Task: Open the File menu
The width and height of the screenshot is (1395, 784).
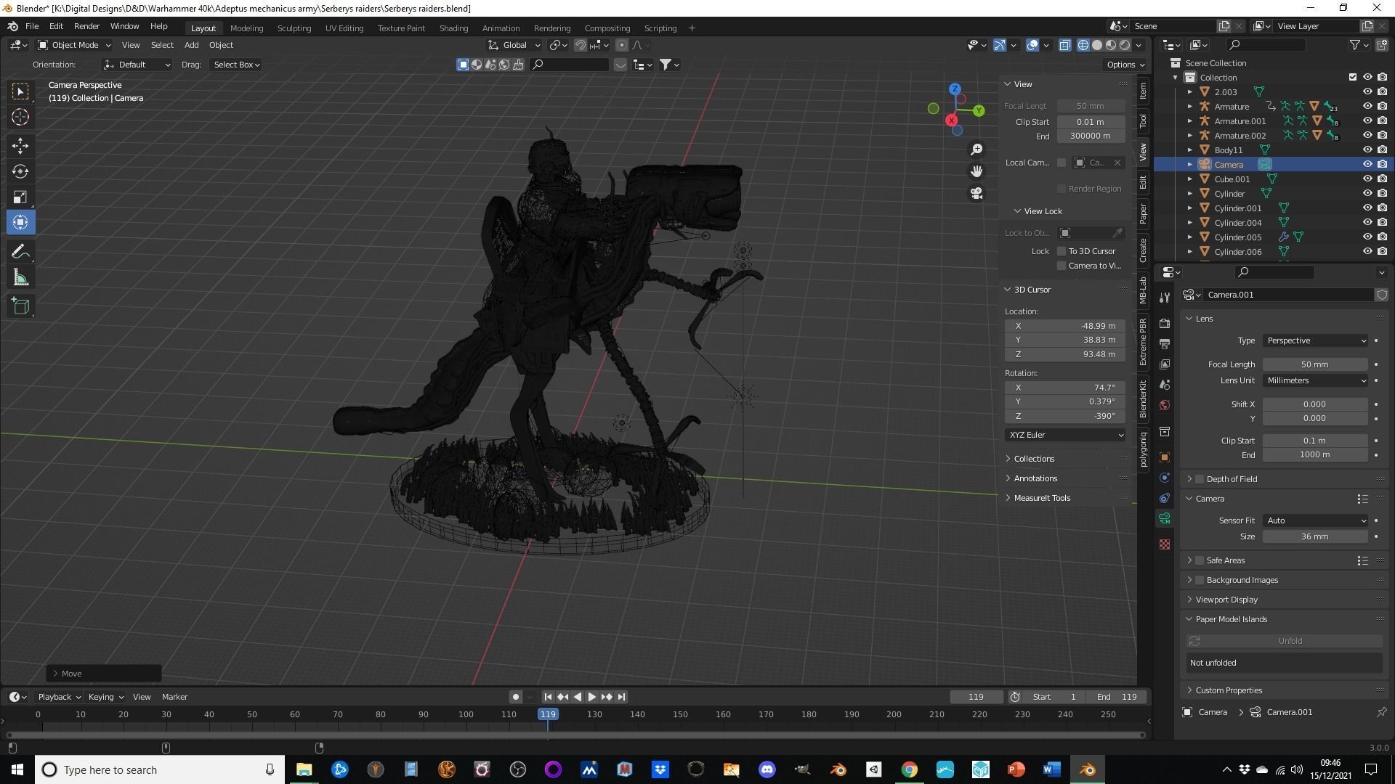Action: (32, 26)
